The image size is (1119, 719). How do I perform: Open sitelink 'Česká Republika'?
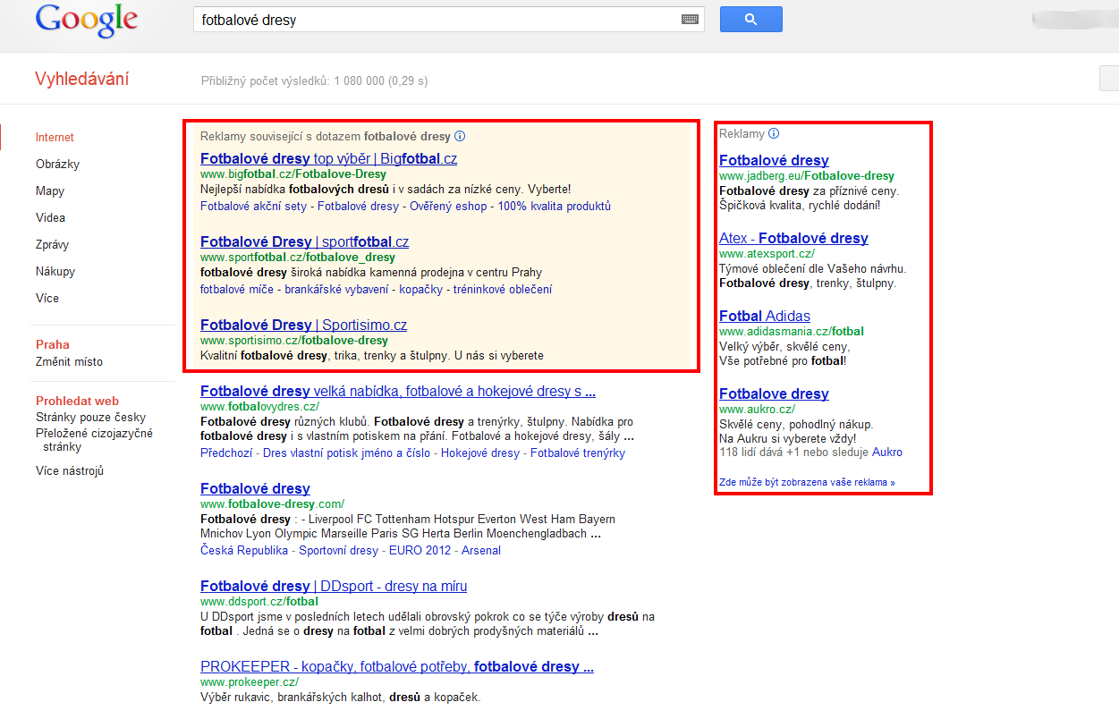244,551
